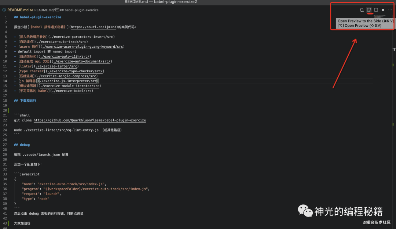
Task: Follow the ./exercize-acorn-plugin-guang-keyword/src link
Action: pyautogui.click(x=82, y=47)
